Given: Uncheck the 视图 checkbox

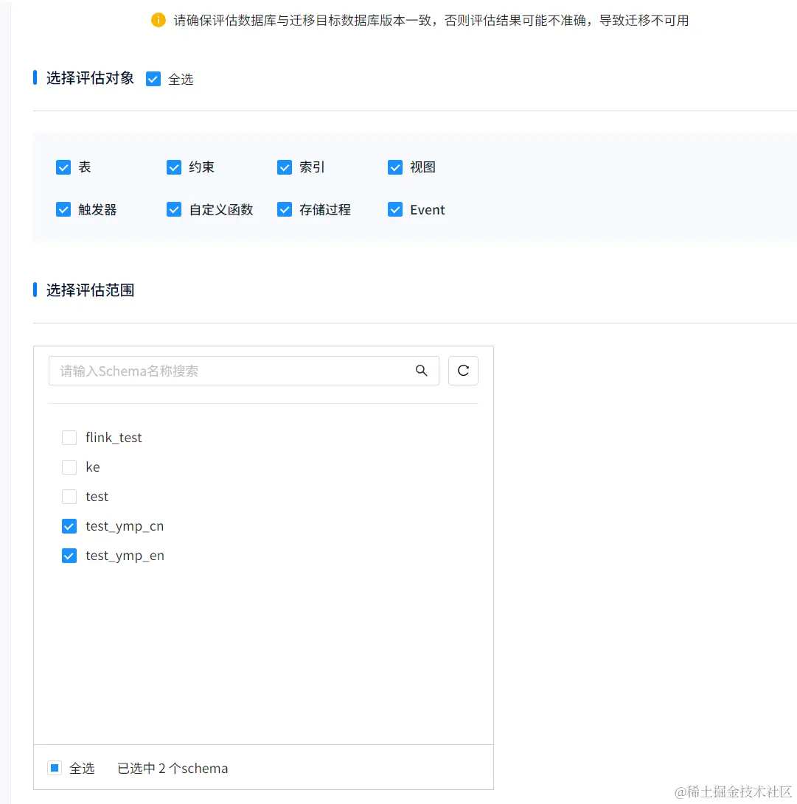Looking at the screenshot, I should pos(395,167).
